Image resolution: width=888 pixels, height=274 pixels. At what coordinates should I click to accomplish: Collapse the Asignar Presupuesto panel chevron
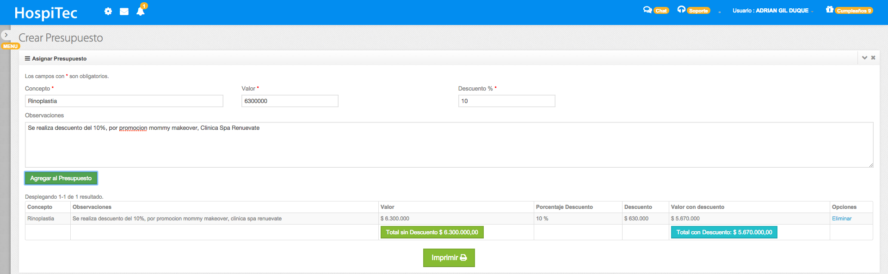pyautogui.click(x=864, y=58)
